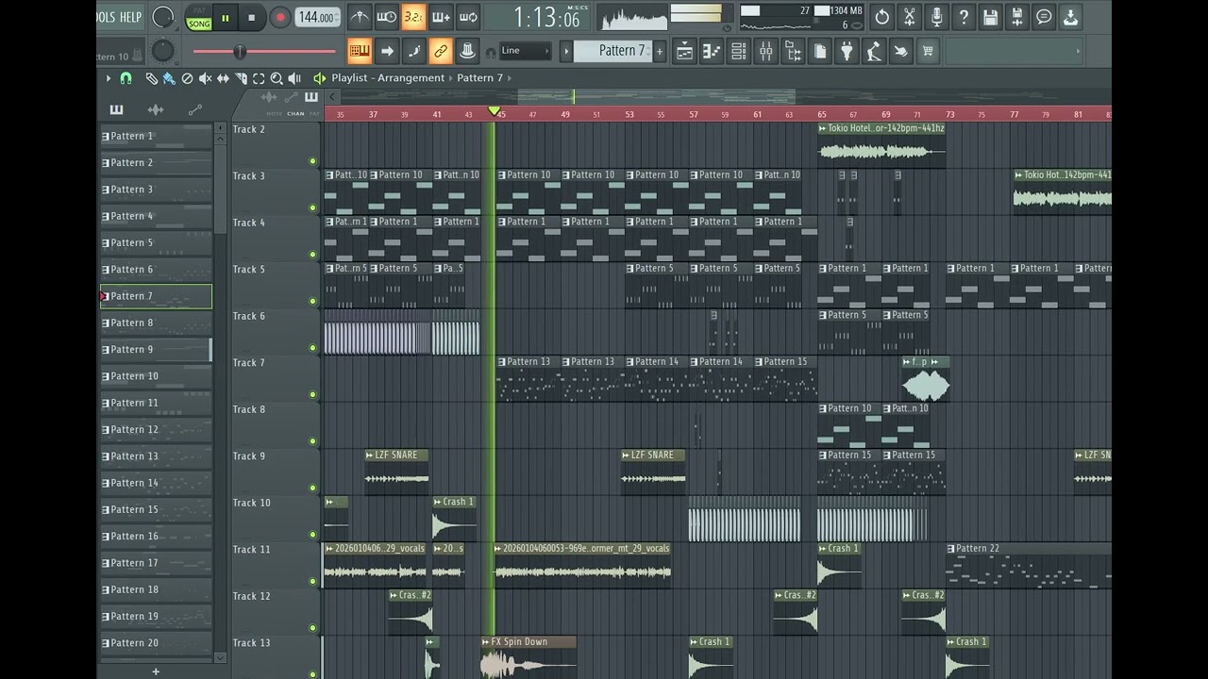Open the Playlist window icon
The width and height of the screenshot is (1208, 679).
685,52
